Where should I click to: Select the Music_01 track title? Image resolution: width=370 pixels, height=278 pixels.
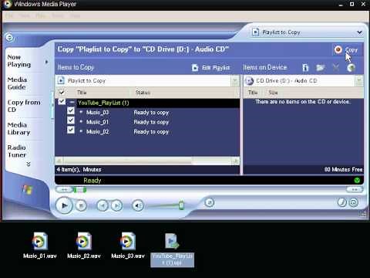click(x=97, y=122)
